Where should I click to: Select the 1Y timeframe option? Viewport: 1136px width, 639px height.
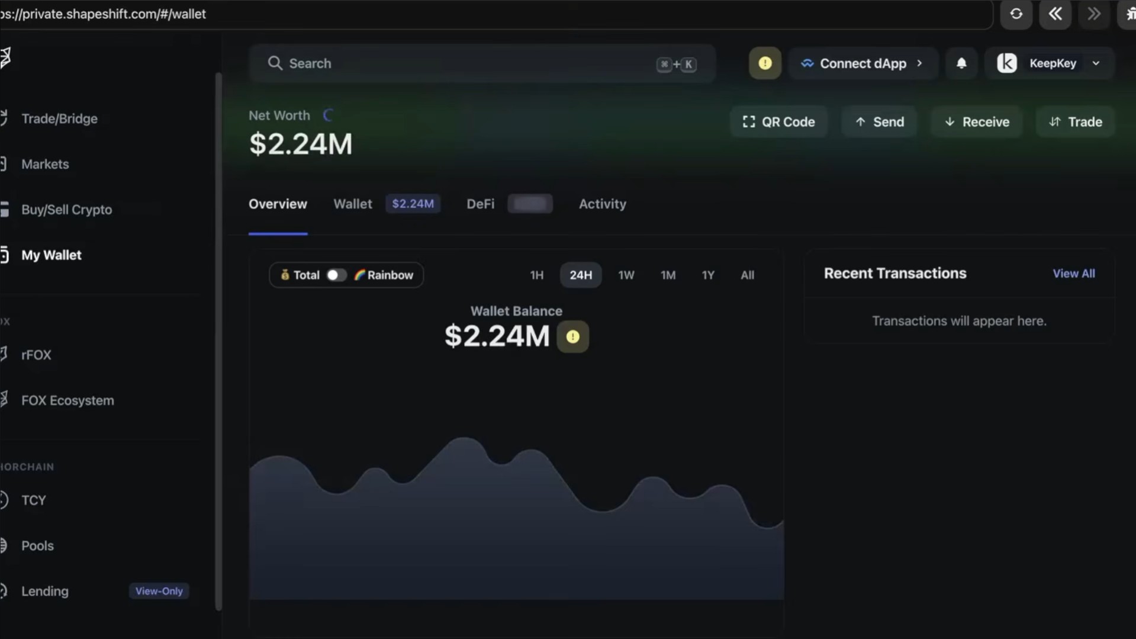point(707,275)
